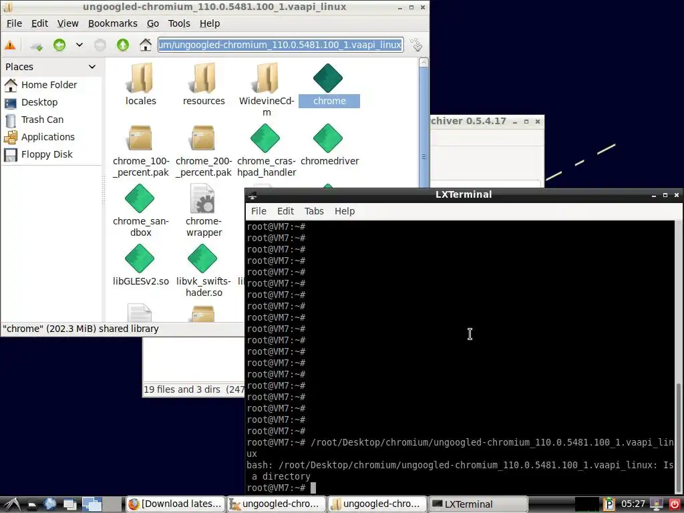Open the file manager Tools menu
684x513 pixels.
click(179, 23)
